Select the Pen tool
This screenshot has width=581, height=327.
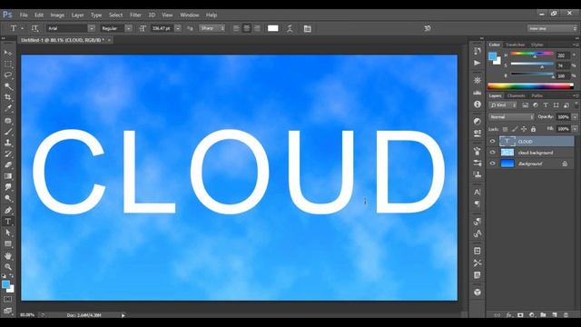click(x=8, y=210)
